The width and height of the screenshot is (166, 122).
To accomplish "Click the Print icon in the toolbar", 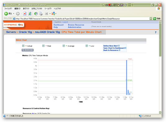I will [41, 14].
